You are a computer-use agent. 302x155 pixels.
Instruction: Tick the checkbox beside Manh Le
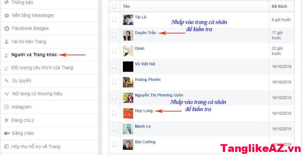pos(114,129)
